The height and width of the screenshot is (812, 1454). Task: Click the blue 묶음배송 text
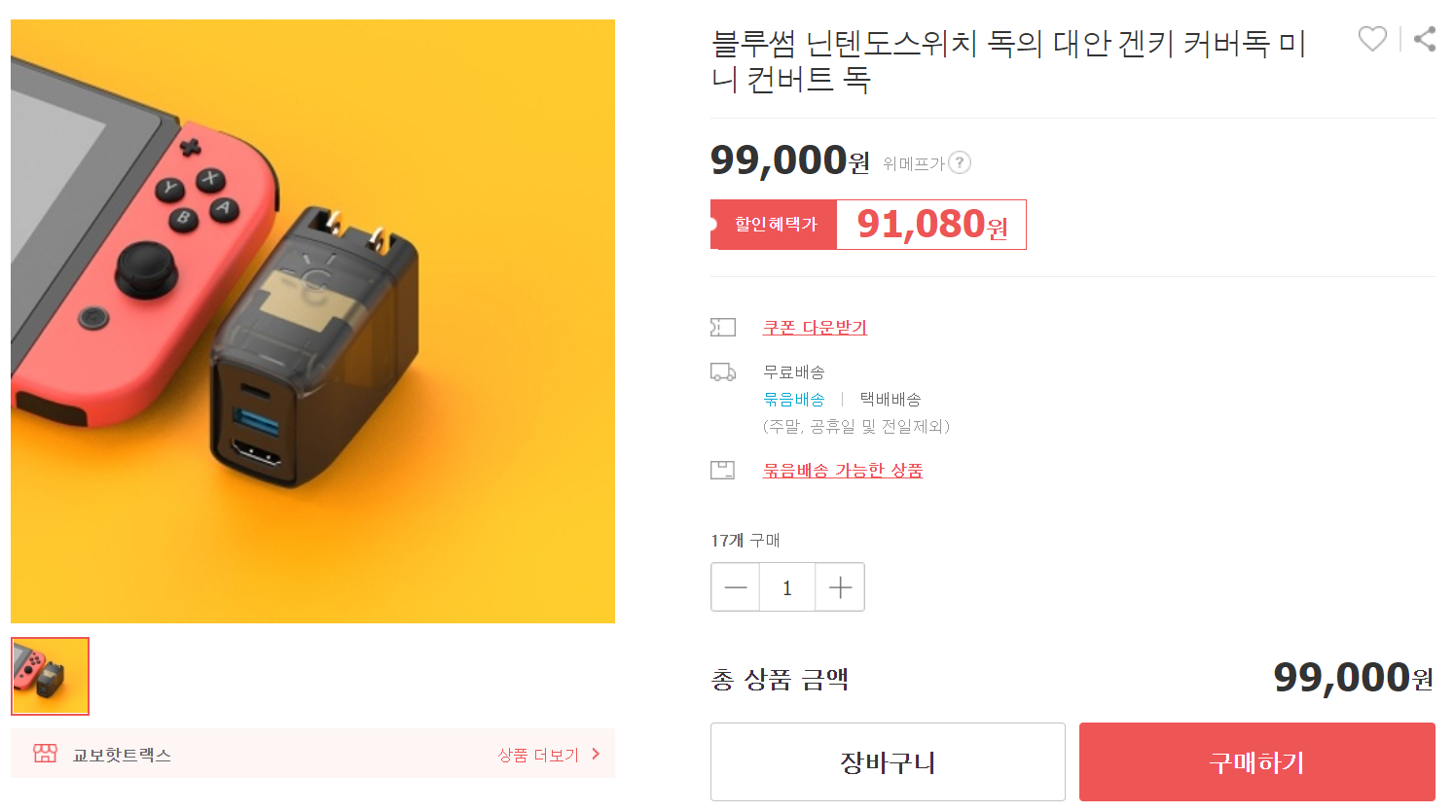tap(794, 400)
